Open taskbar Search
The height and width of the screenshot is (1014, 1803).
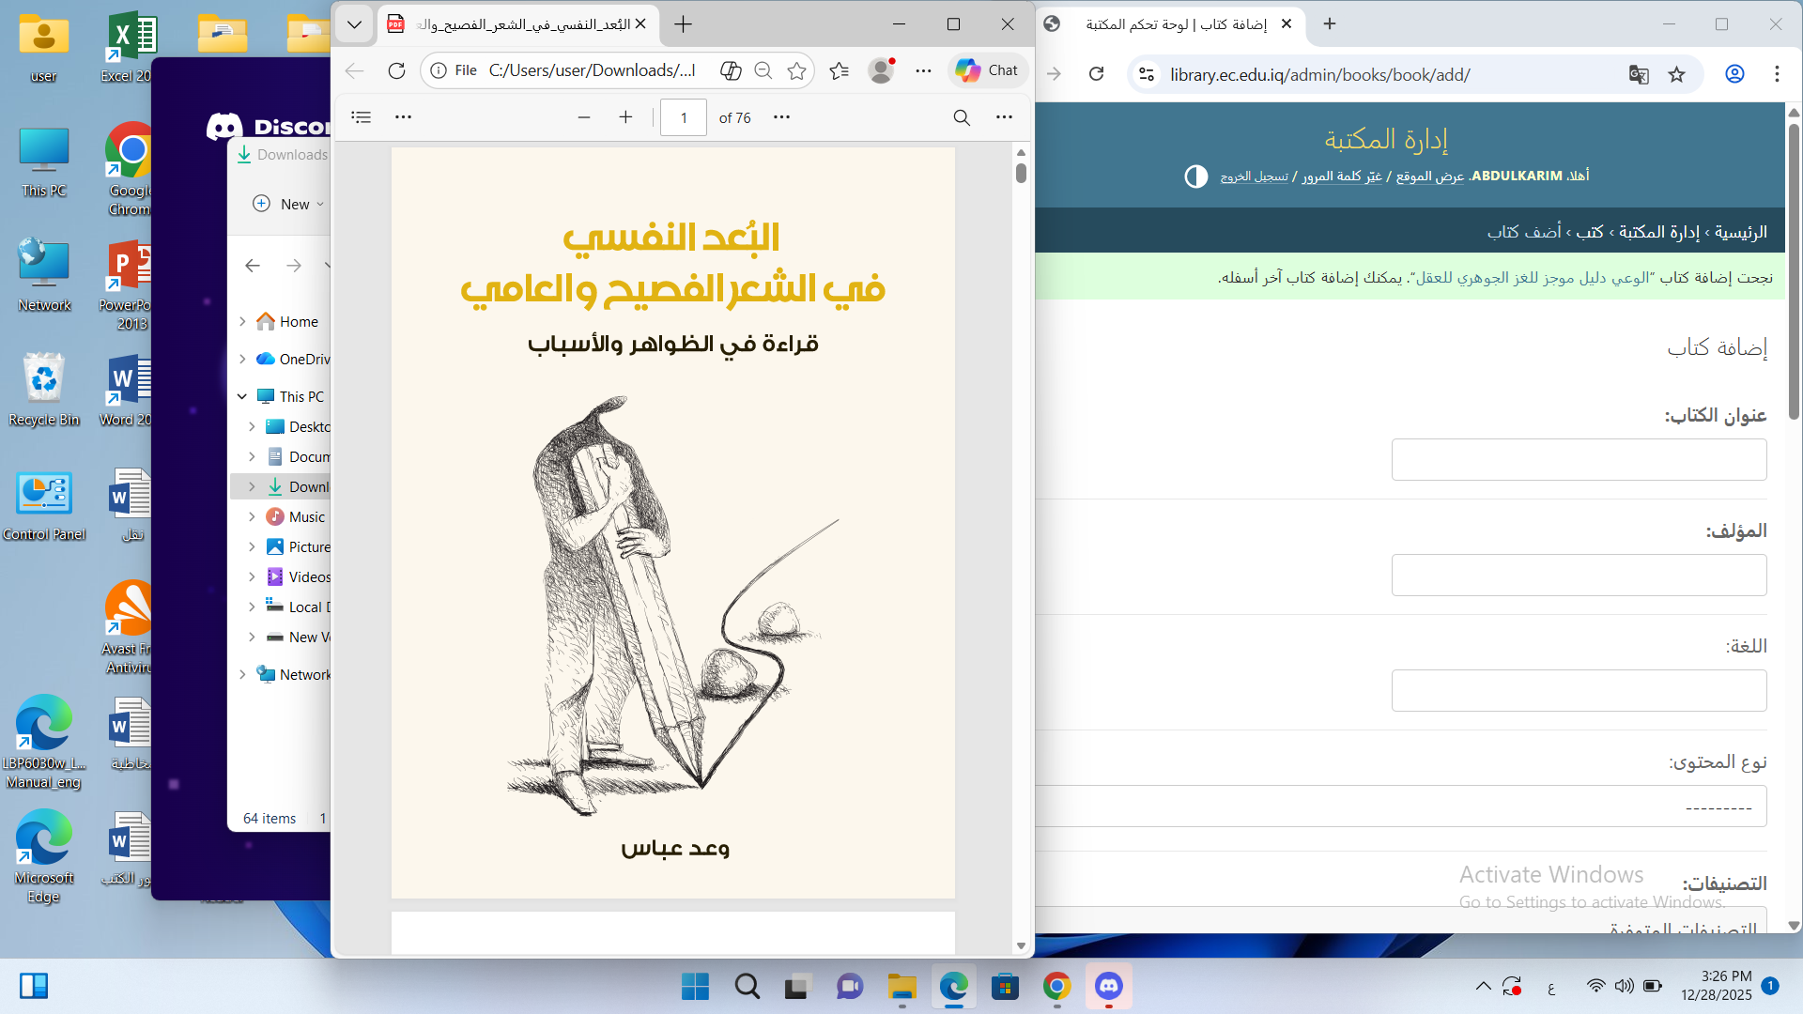[747, 987]
